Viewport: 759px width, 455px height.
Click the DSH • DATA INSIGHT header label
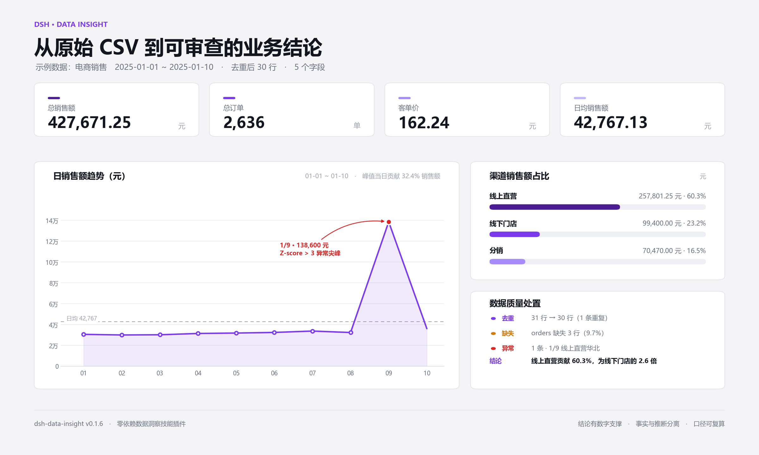[71, 24]
